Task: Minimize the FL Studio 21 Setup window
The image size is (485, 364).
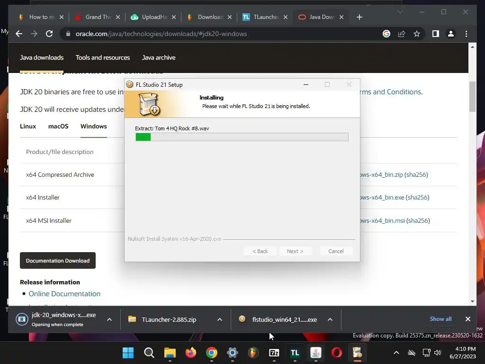Action: [306, 84]
